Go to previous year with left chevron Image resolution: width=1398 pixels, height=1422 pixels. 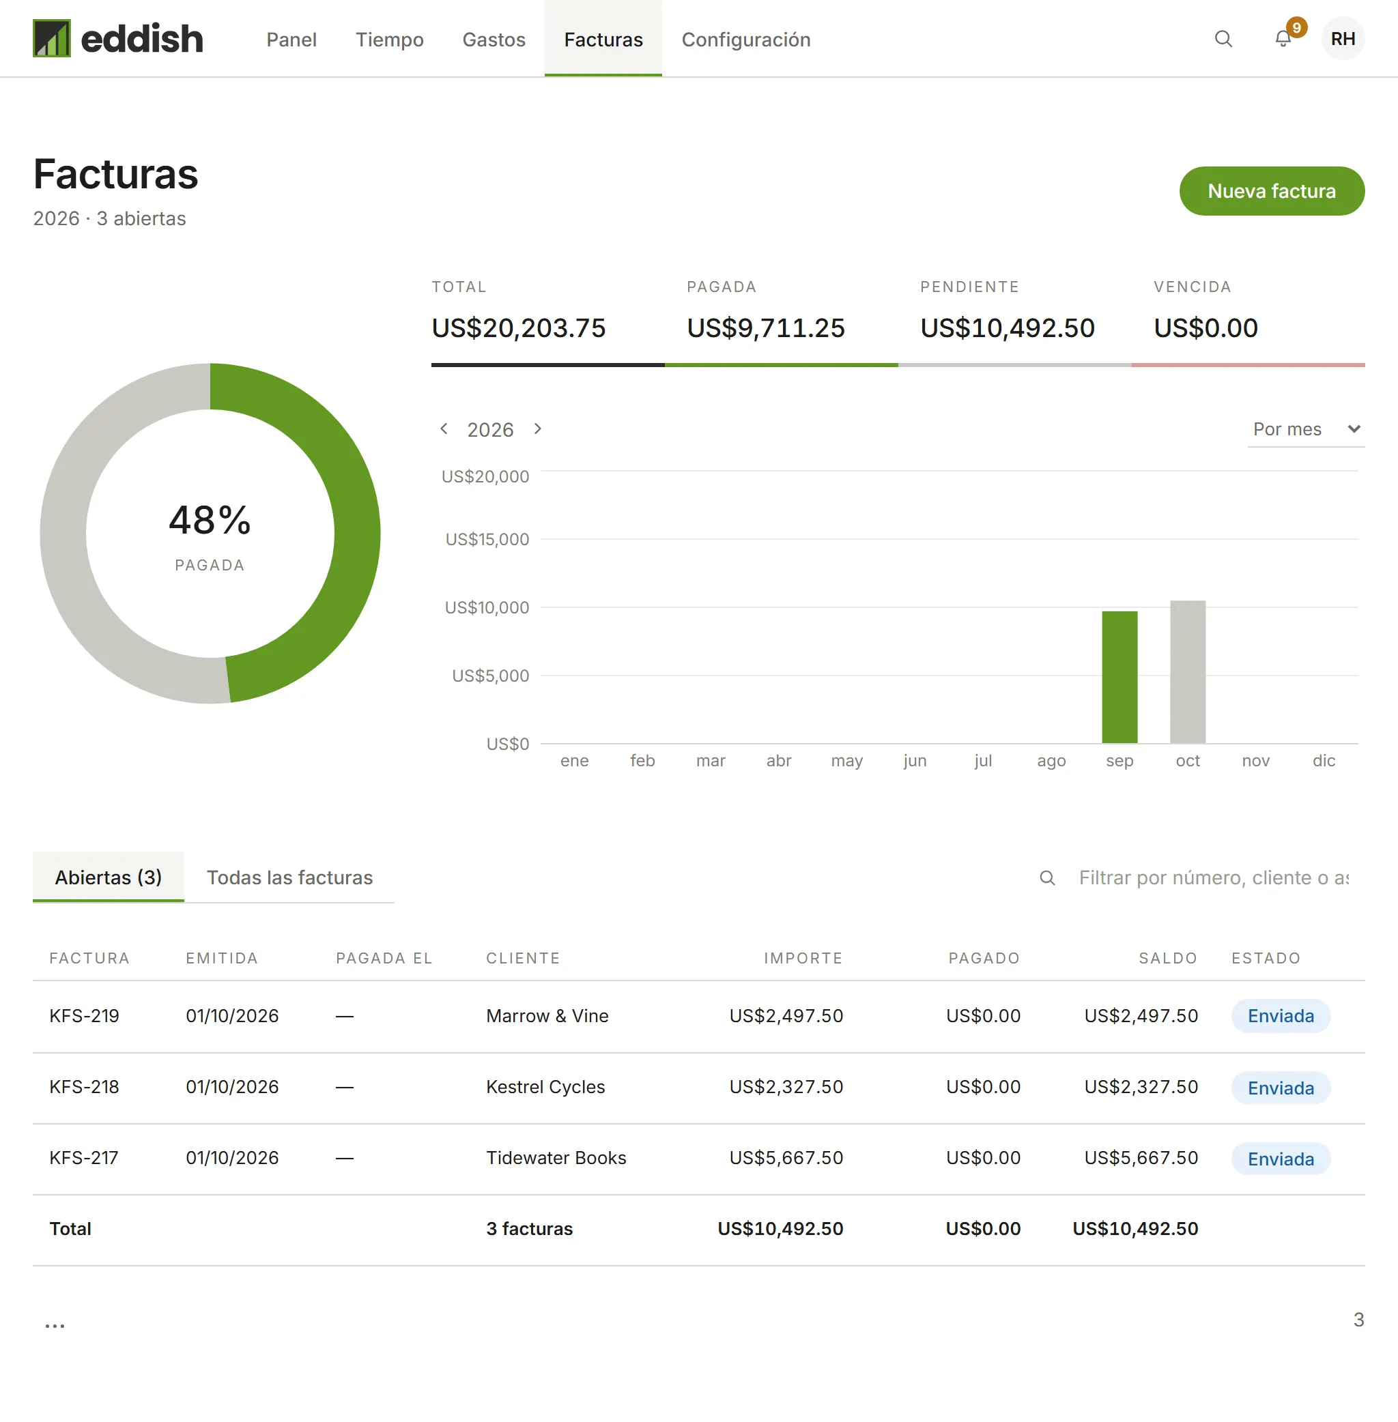tap(444, 429)
